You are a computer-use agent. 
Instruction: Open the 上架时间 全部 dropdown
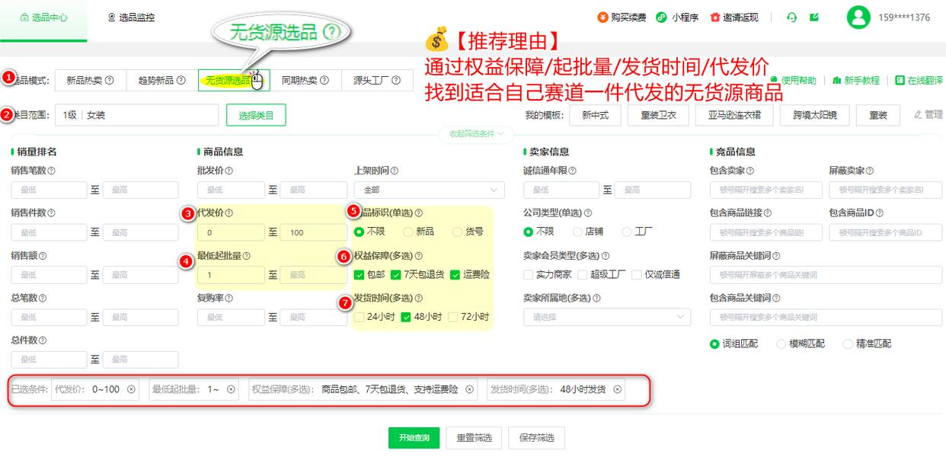click(x=429, y=190)
